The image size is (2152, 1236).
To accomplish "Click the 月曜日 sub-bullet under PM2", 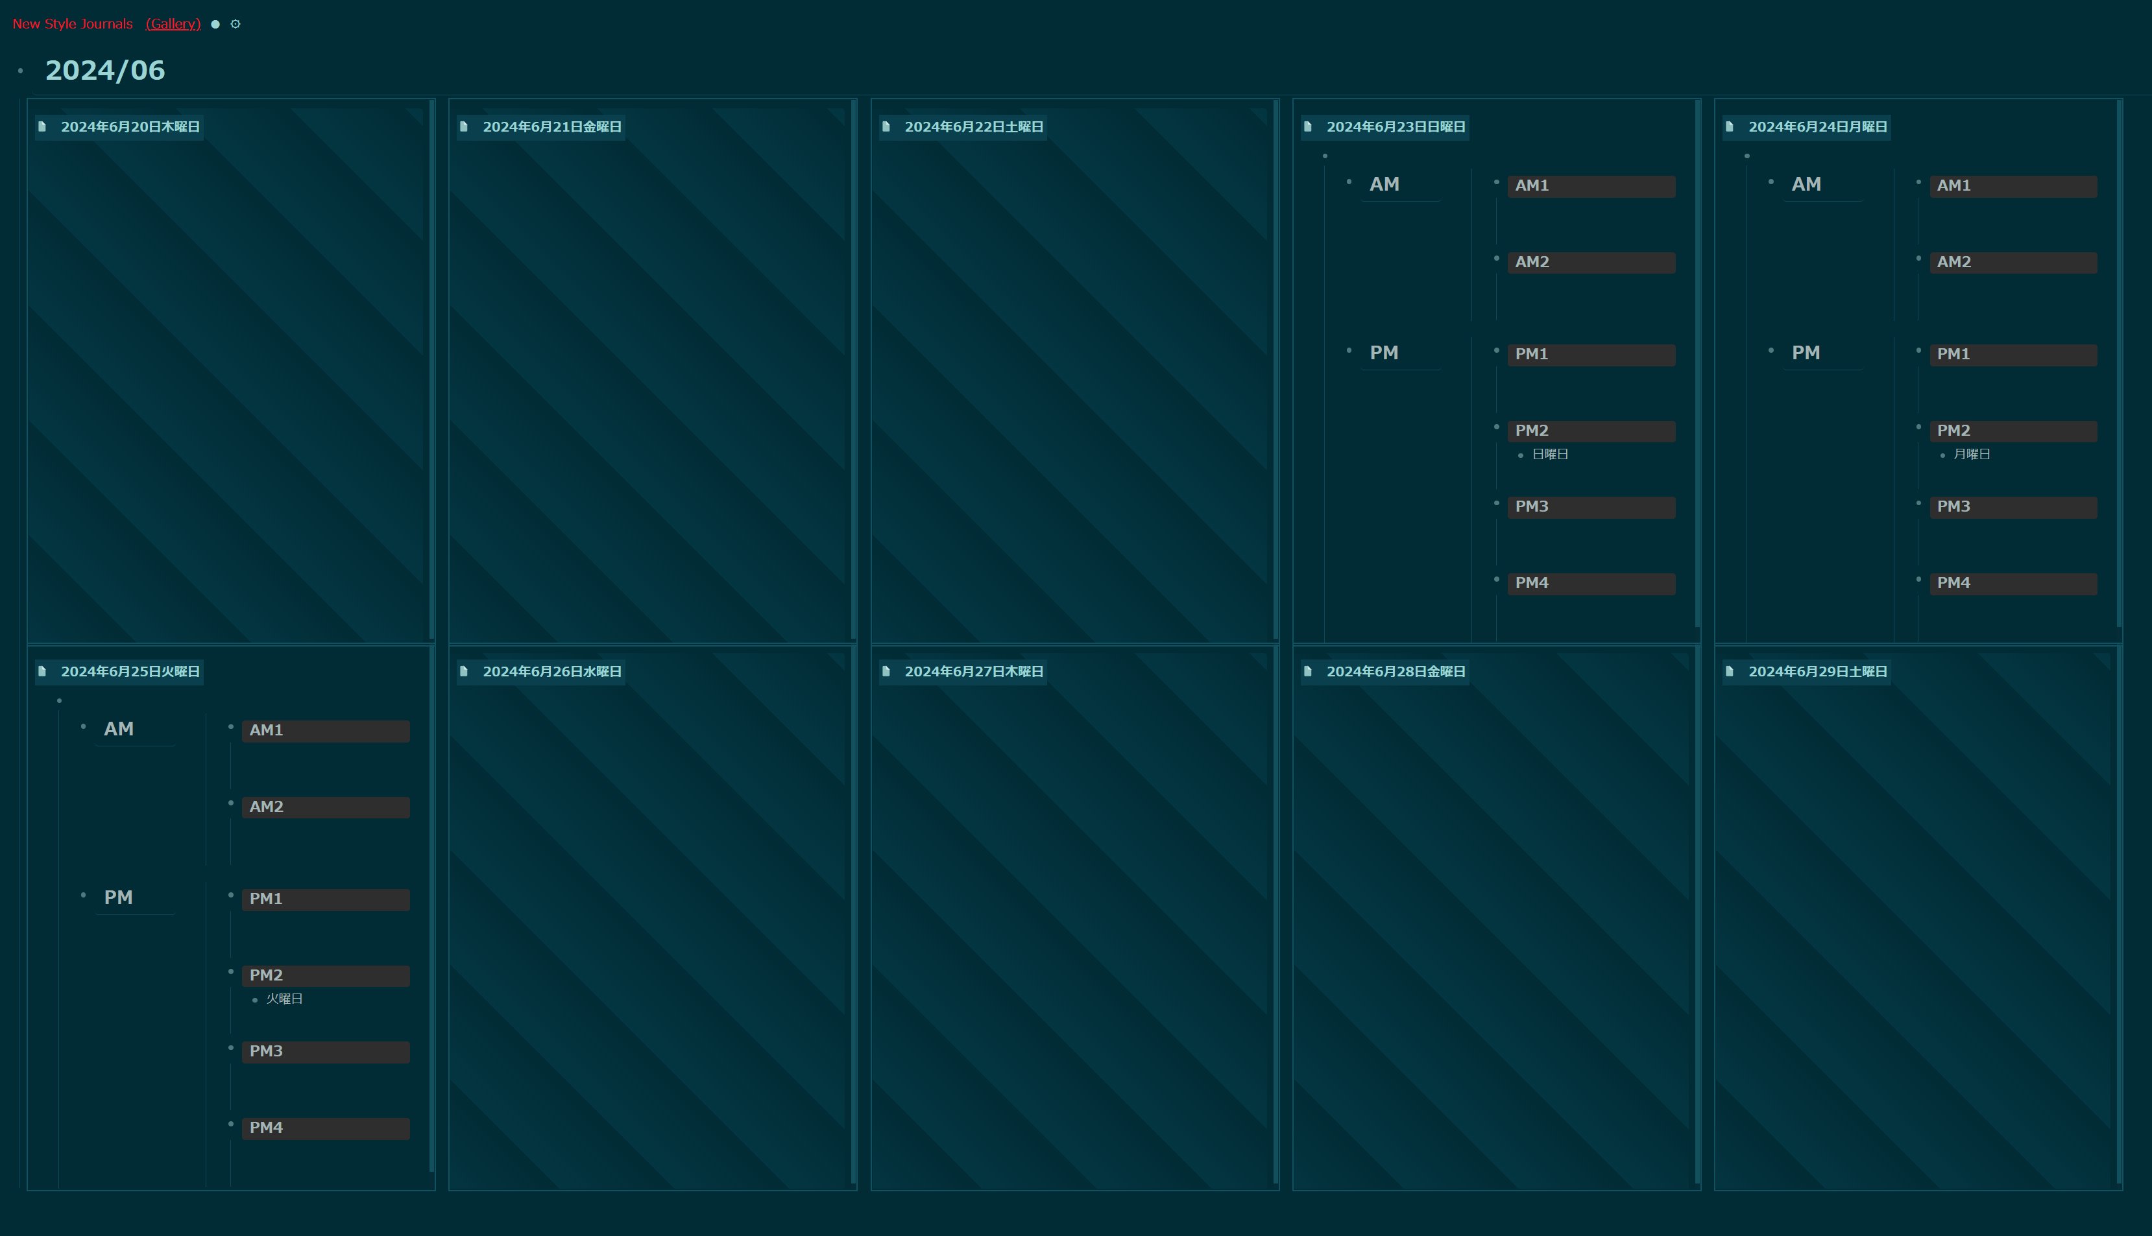I will [1942, 455].
